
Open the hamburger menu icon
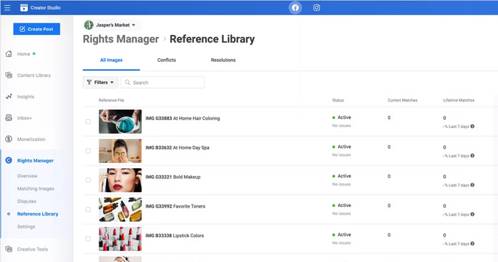point(8,8)
